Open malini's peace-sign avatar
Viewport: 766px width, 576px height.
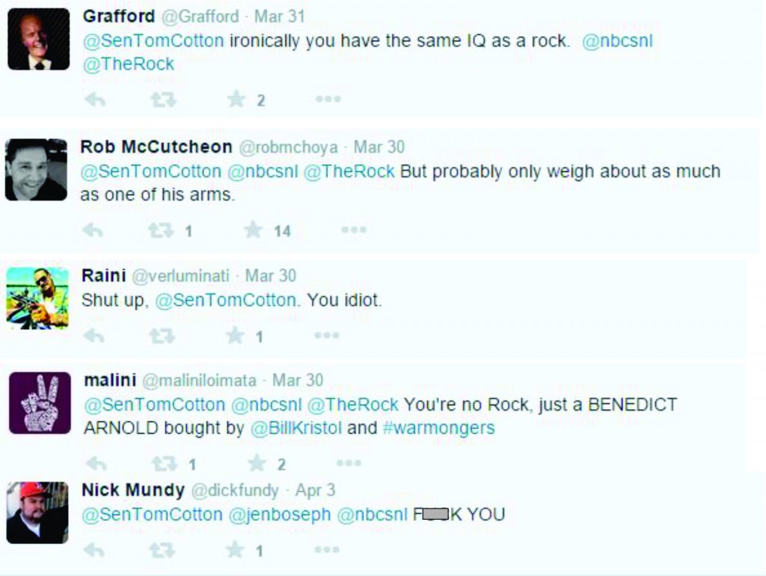pyautogui.click(x=40, y=403)
